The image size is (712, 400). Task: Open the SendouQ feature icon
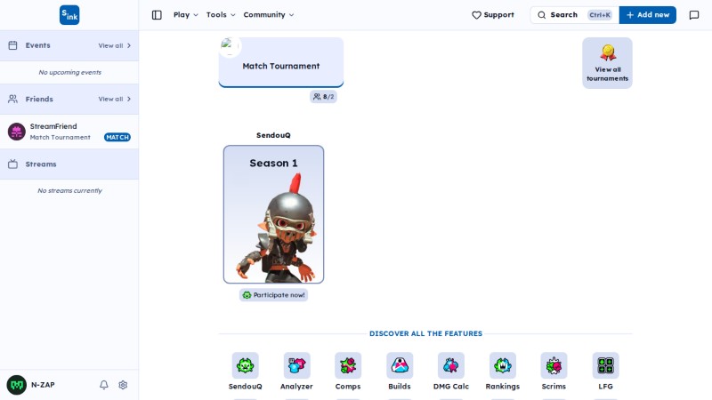click(246, 365)
